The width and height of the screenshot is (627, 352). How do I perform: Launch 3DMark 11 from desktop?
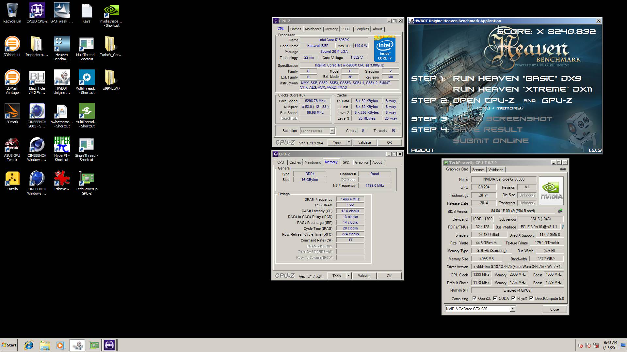(x=12, y=47)
